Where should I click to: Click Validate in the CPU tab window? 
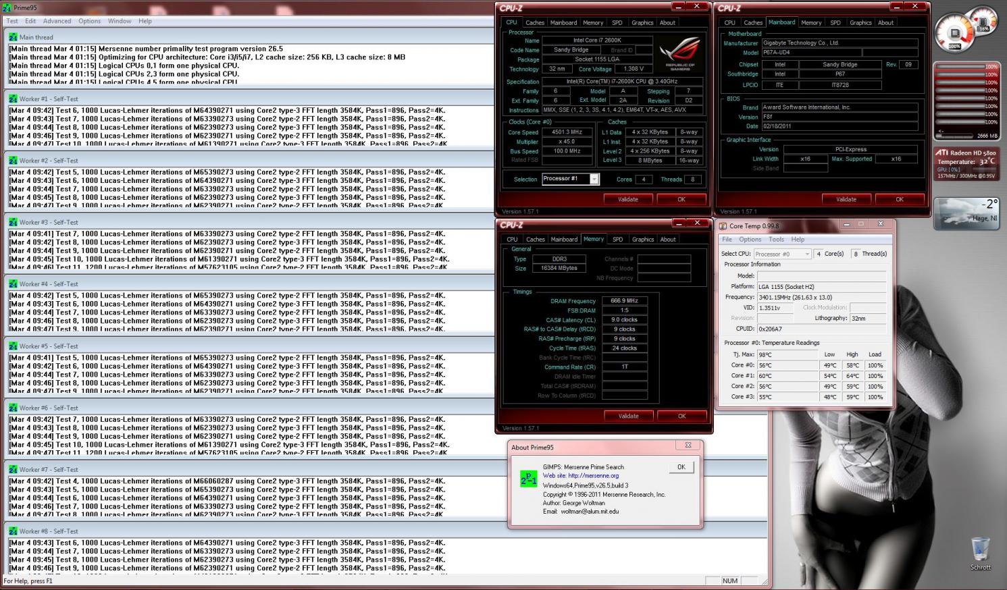pyautogui.click(x=628, y=199)
